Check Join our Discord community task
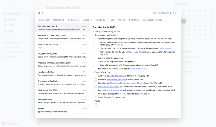Image resolution: width=216 pixels, height=127 pixels. pyautogui.click(x=96, y=90)
